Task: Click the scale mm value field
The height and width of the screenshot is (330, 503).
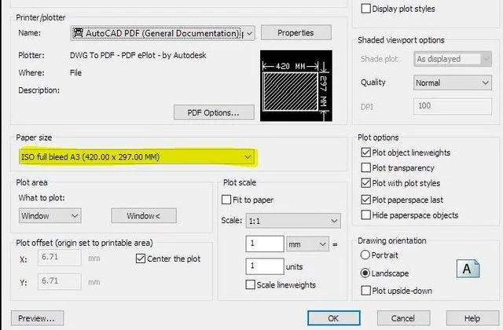Action: [265, 244]
